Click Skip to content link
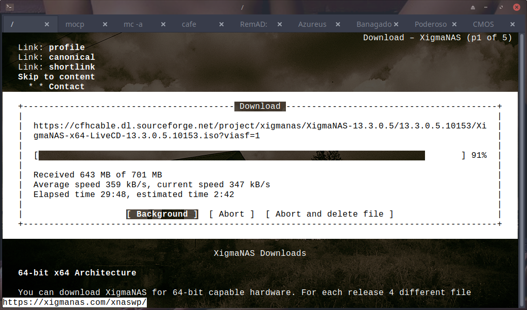Image resolution: width=527 pixels, height=310 pixels. (57, 77)
